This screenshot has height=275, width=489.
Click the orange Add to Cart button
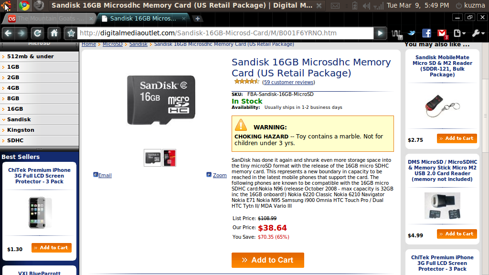coord(268,260)
